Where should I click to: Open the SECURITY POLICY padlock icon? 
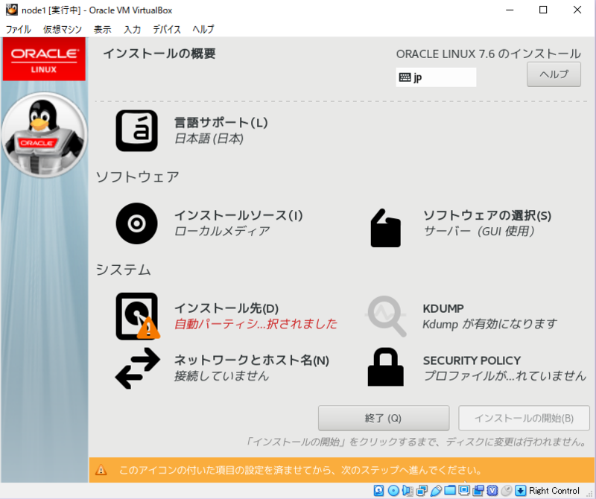385,367
